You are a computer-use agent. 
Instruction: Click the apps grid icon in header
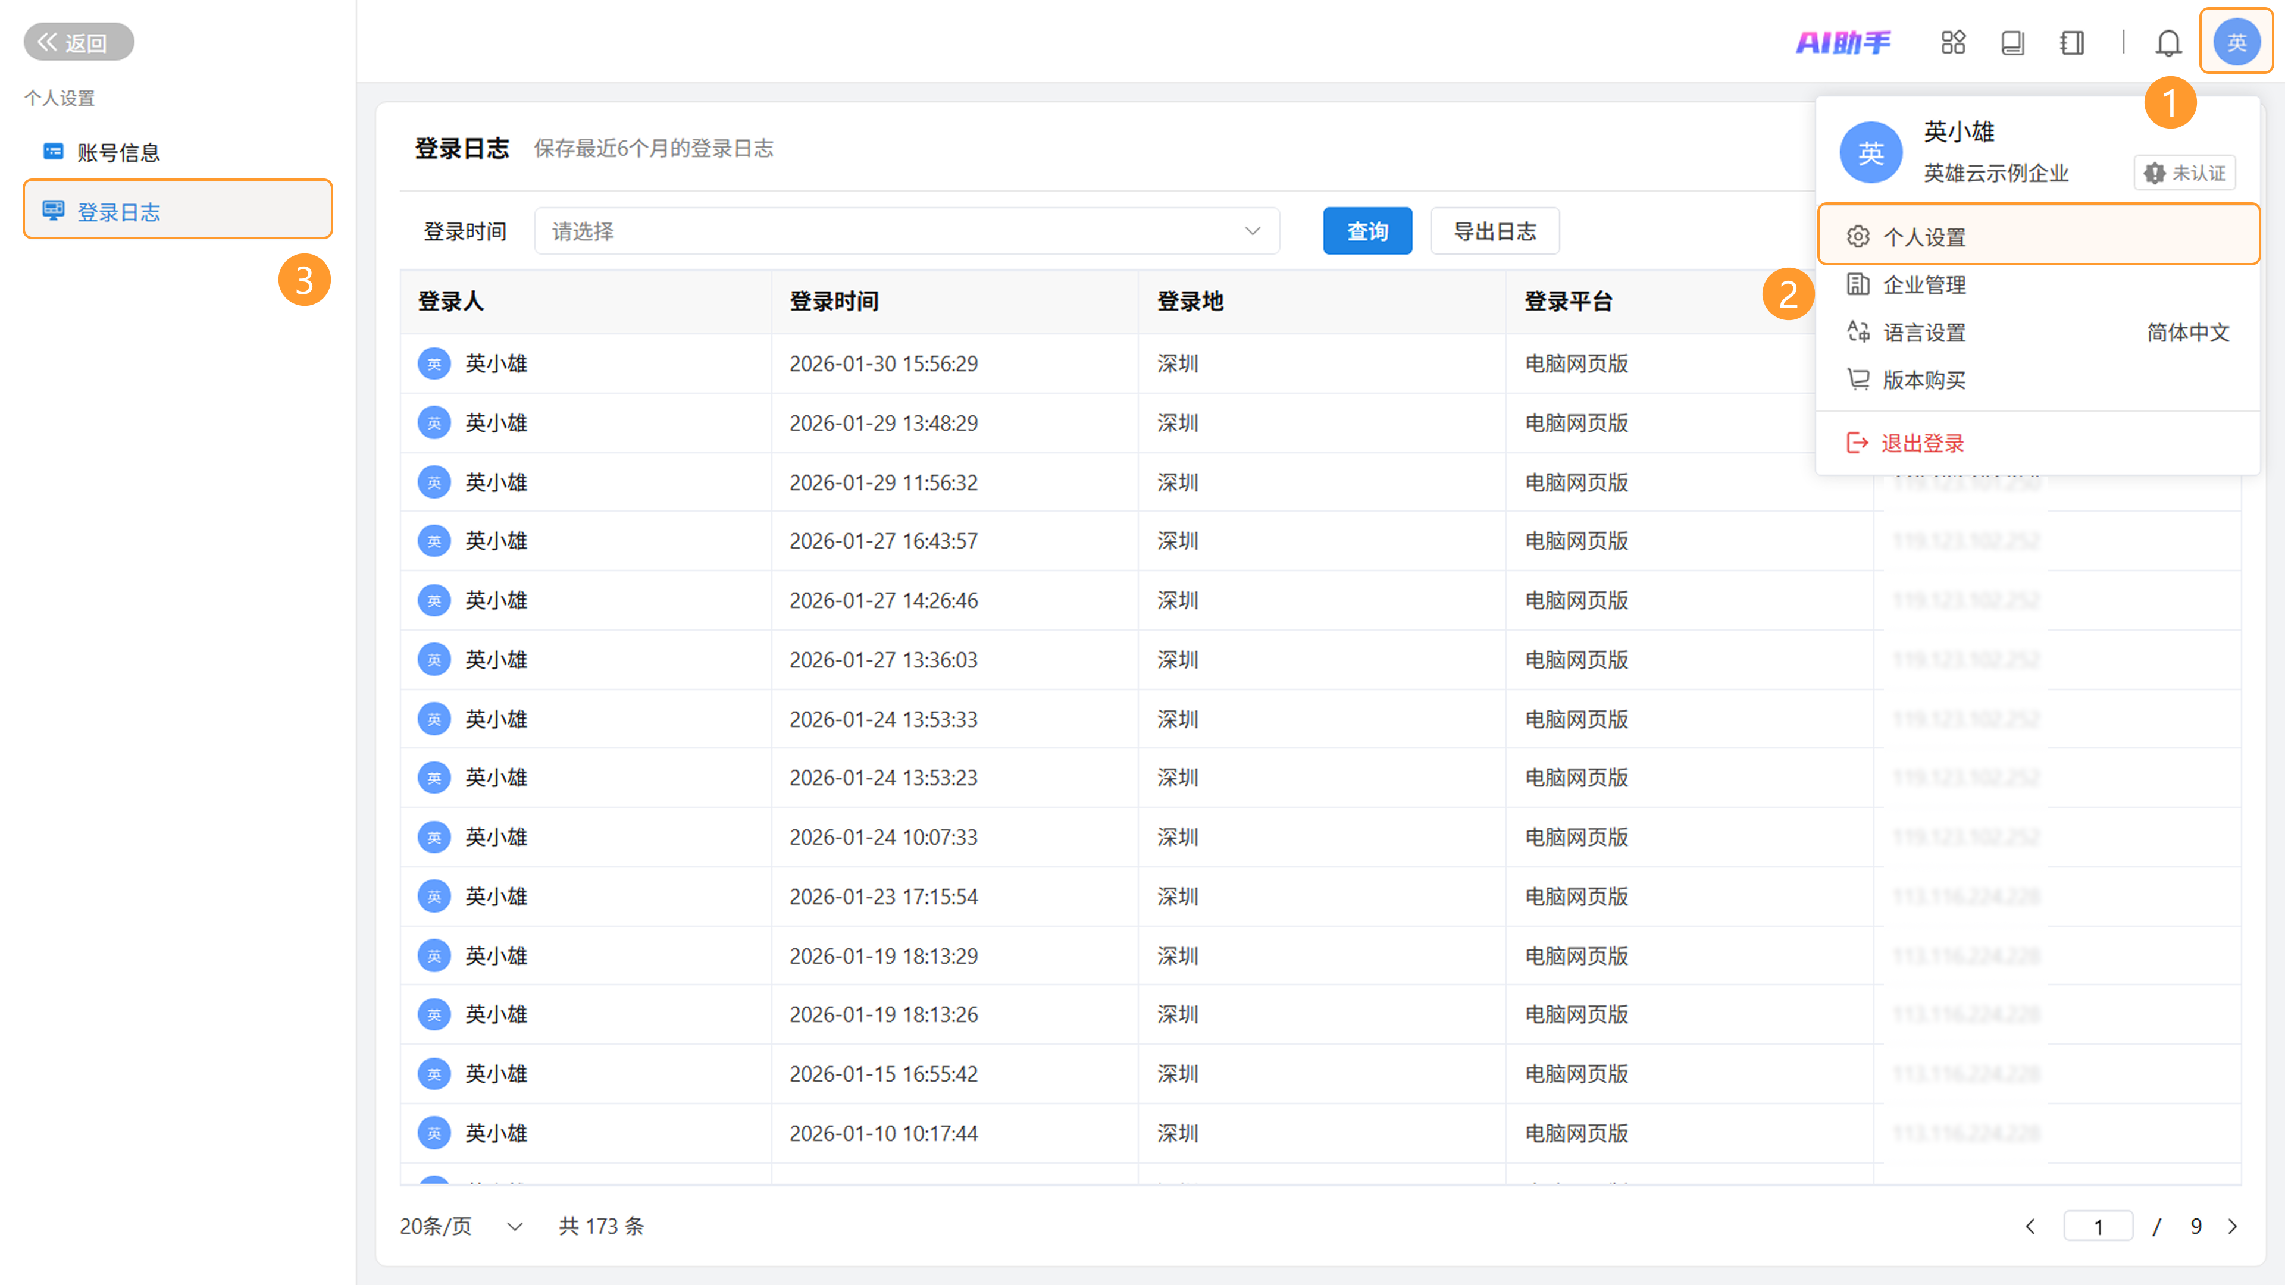click(1952, 42)
